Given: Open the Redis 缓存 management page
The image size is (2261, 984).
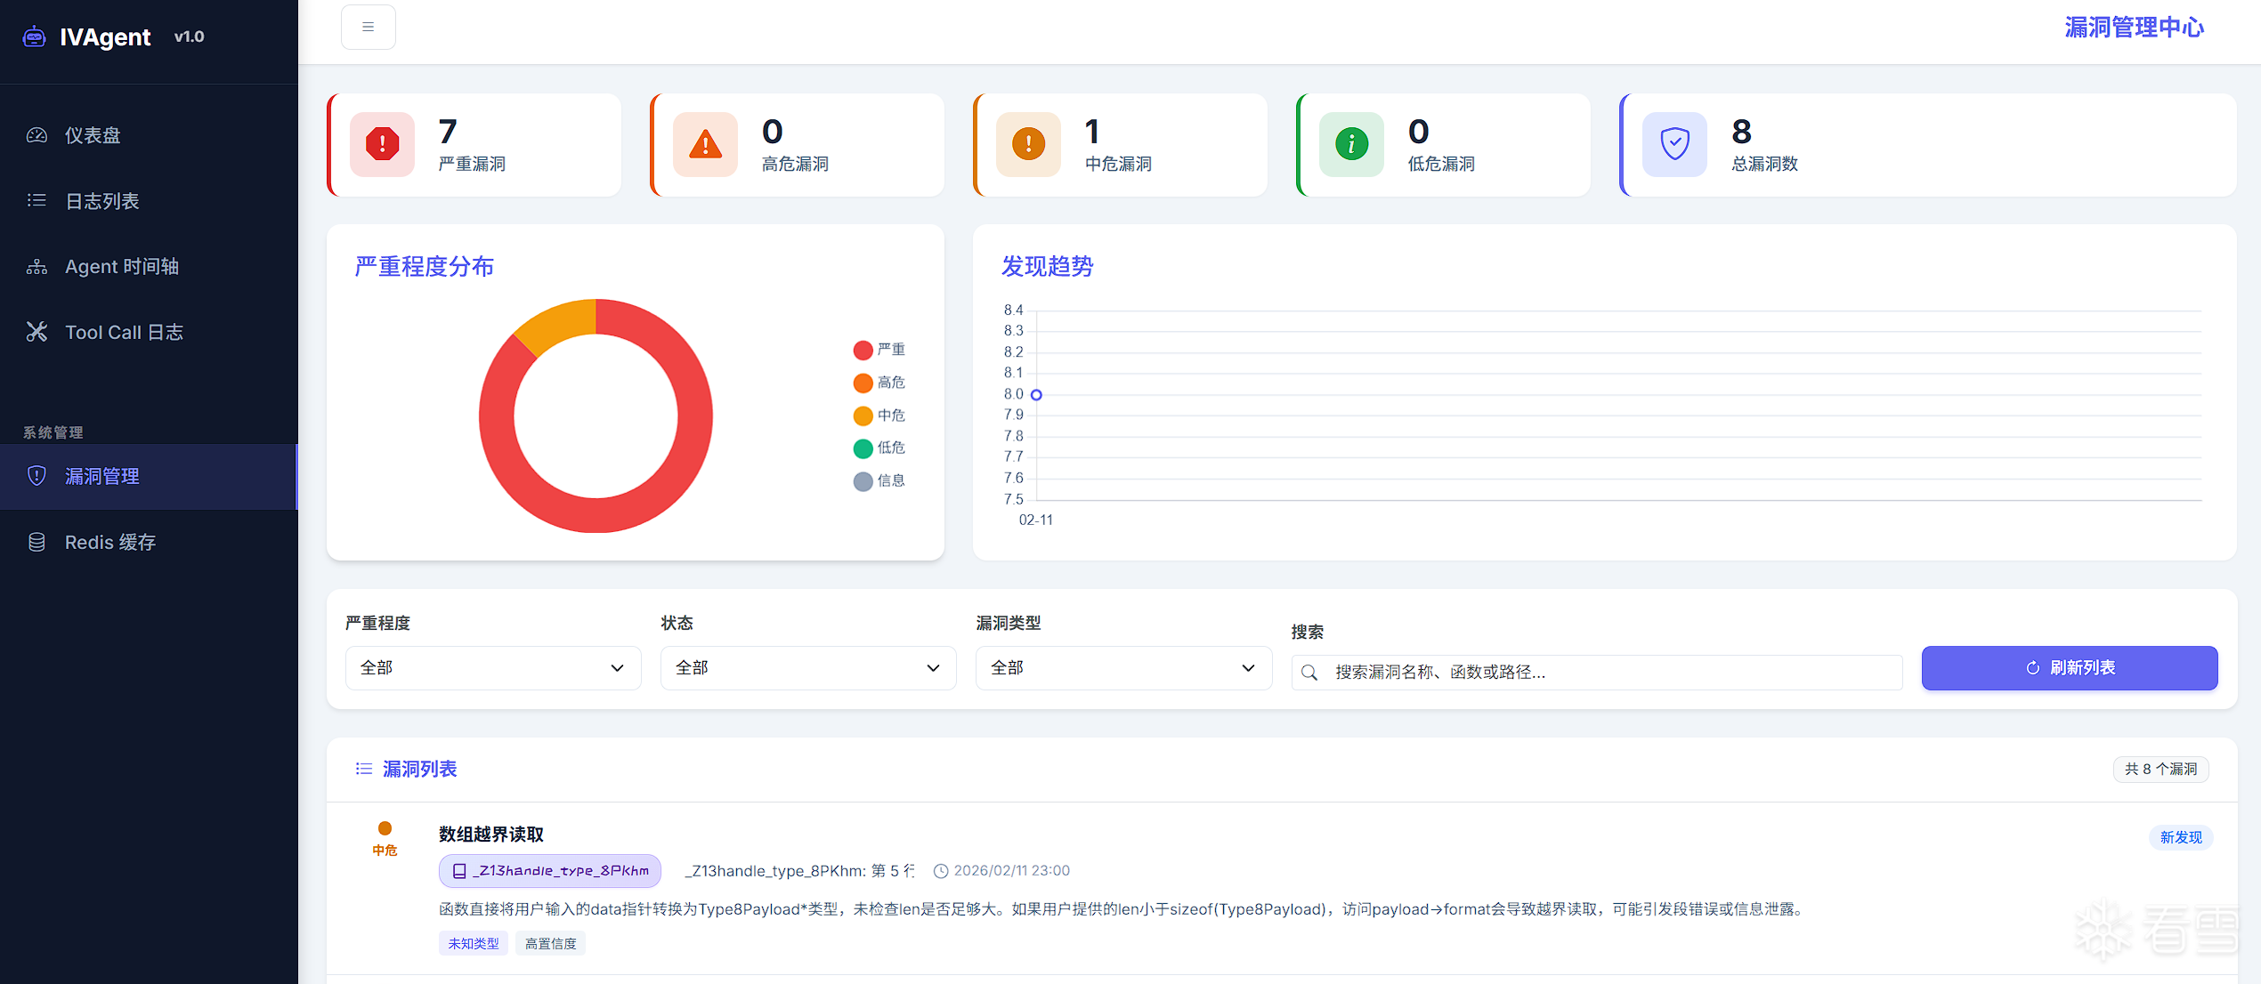Looking at the screenshot, I should point(109,542).
